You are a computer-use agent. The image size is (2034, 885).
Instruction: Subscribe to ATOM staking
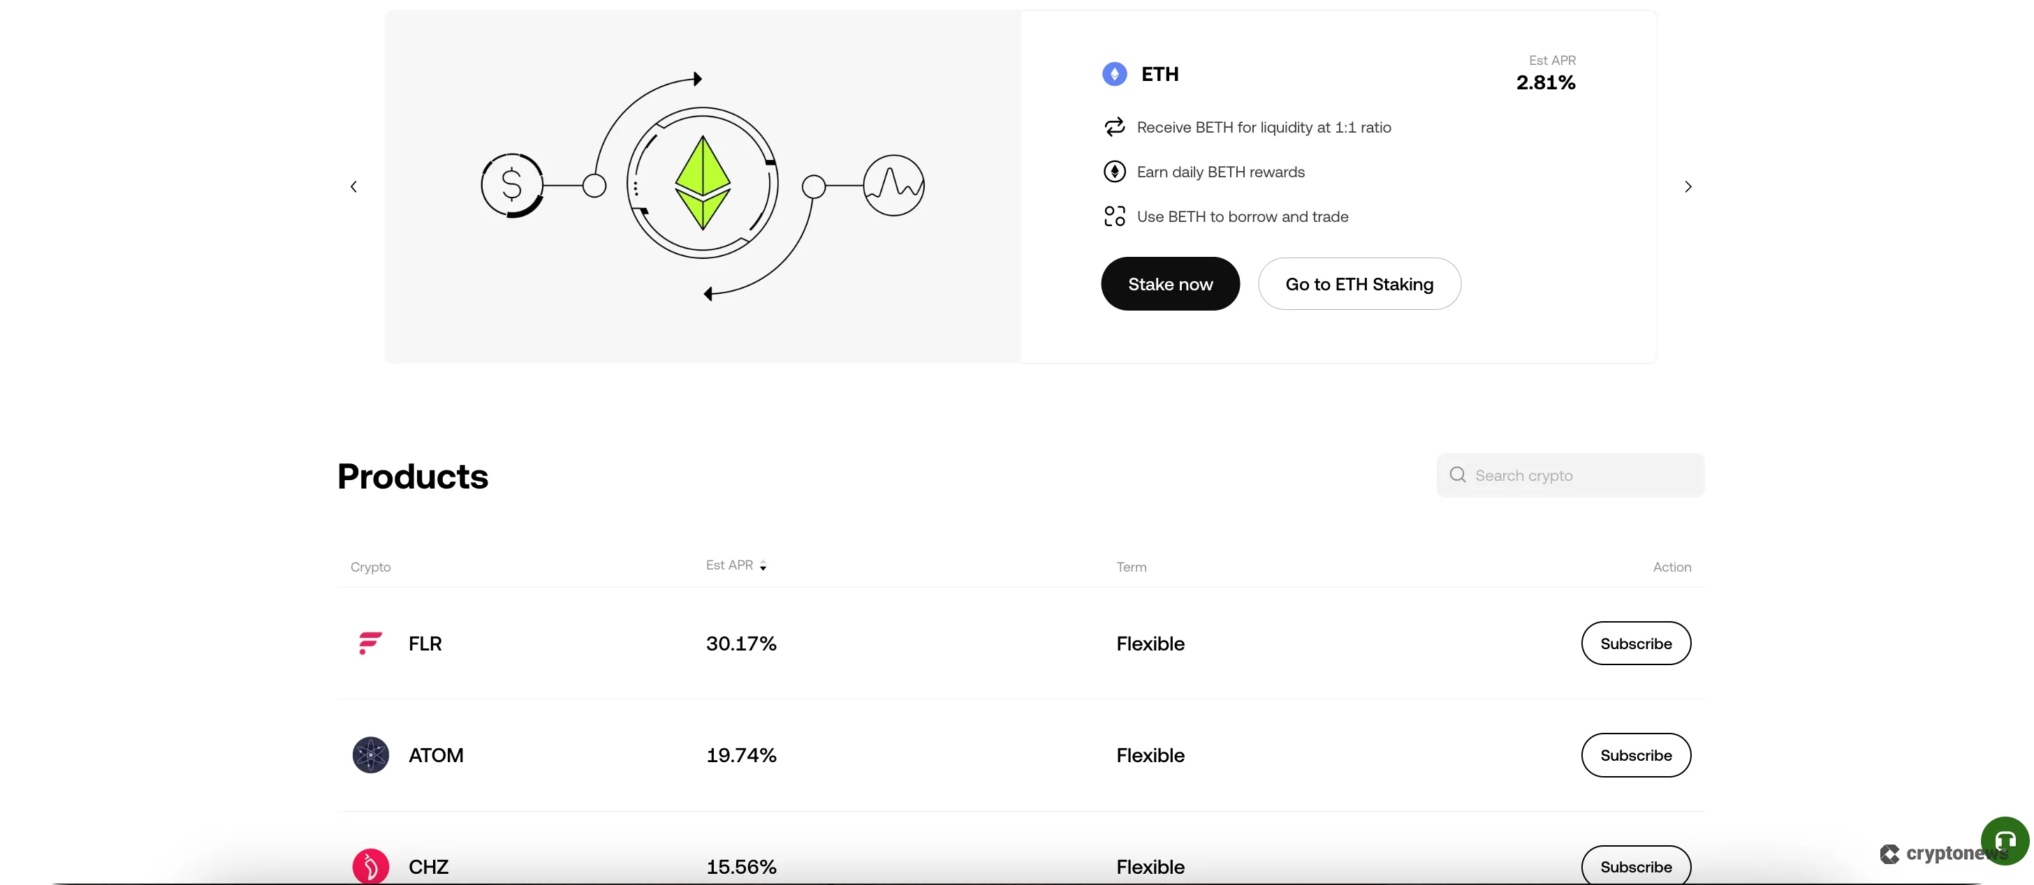1636,755
